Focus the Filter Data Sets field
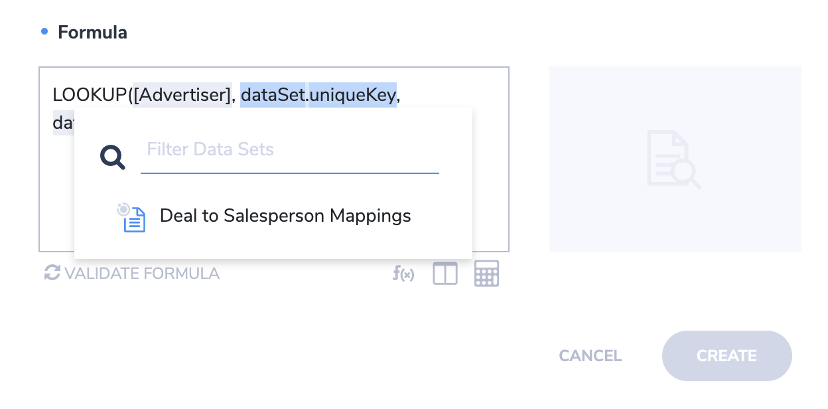828x409 pixels. (x=290, y=149)
